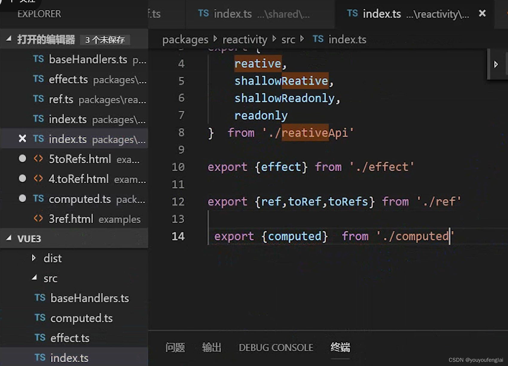The width and height of the screenshot is (508, 366).
Task: Click index.ts in the breadcrumb
Action: [347, 40]
